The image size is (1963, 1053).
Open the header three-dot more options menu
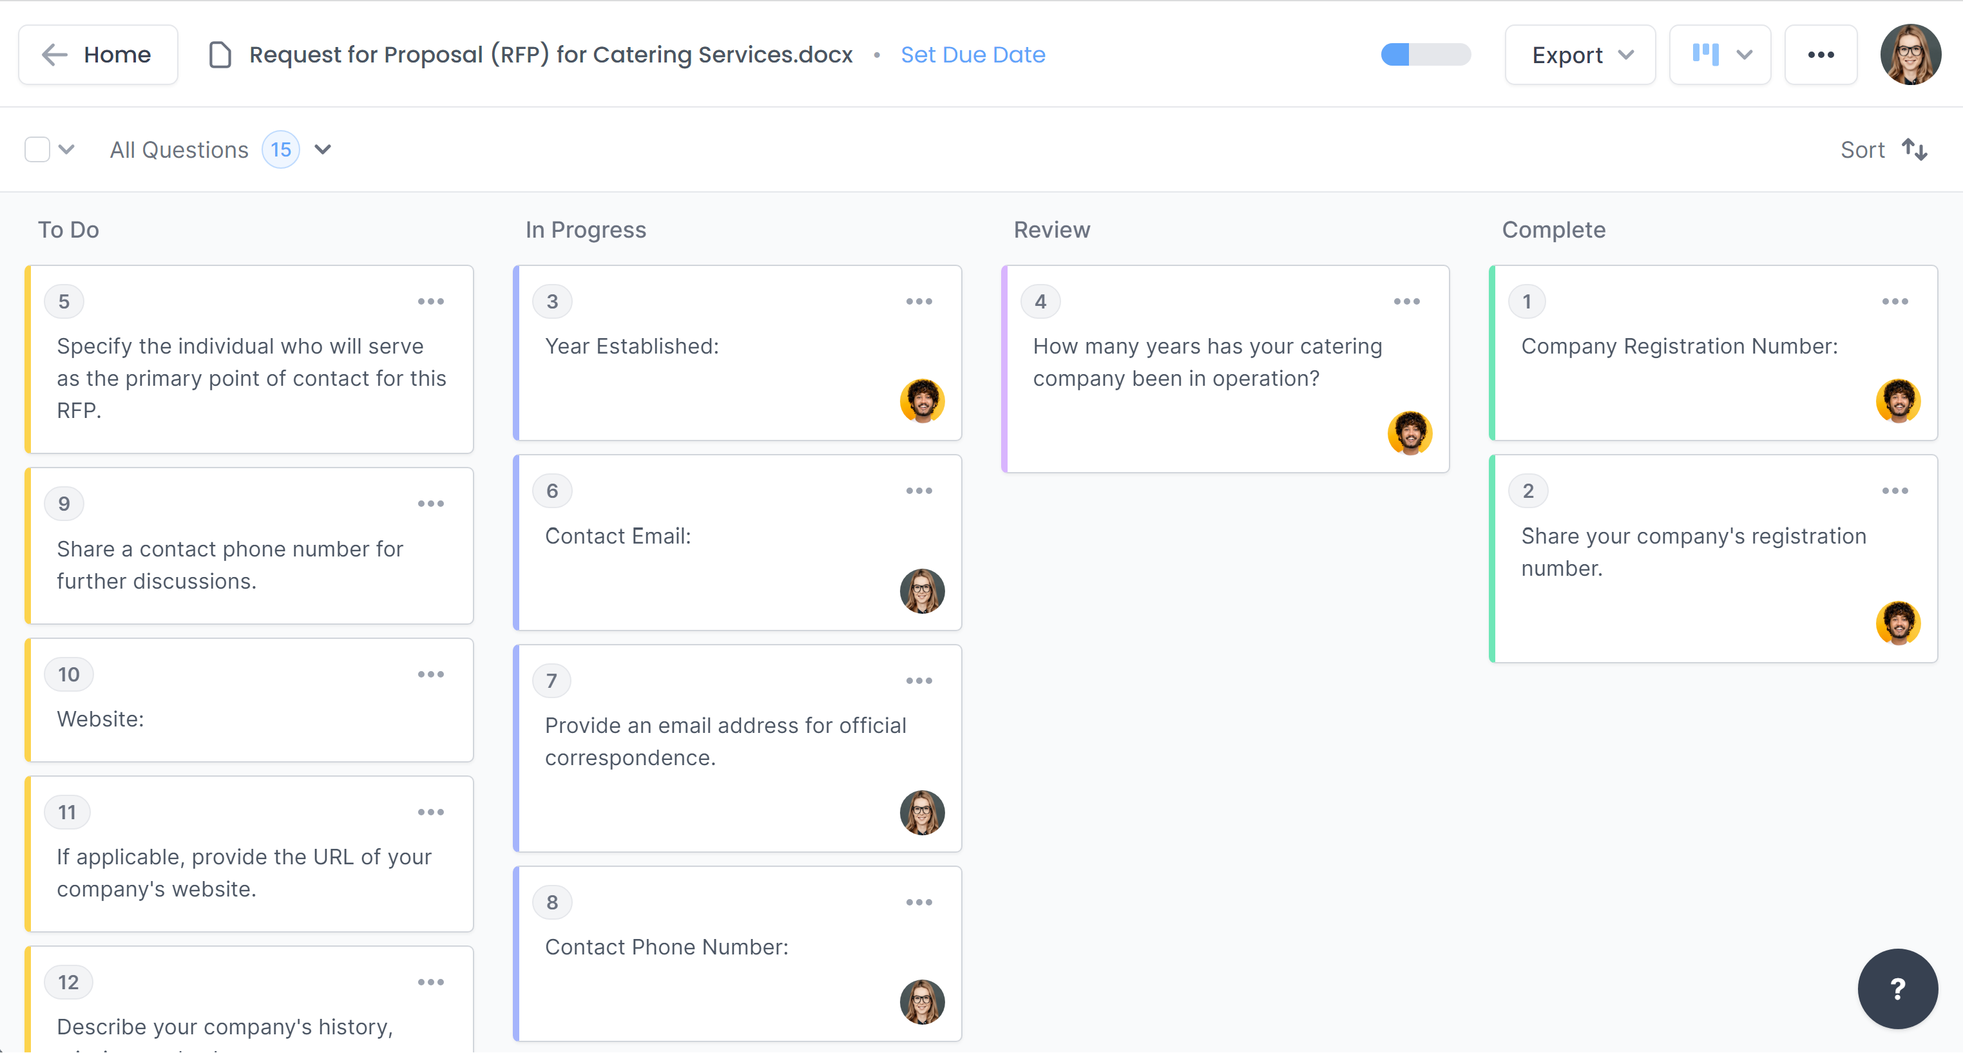[1821, 55]
